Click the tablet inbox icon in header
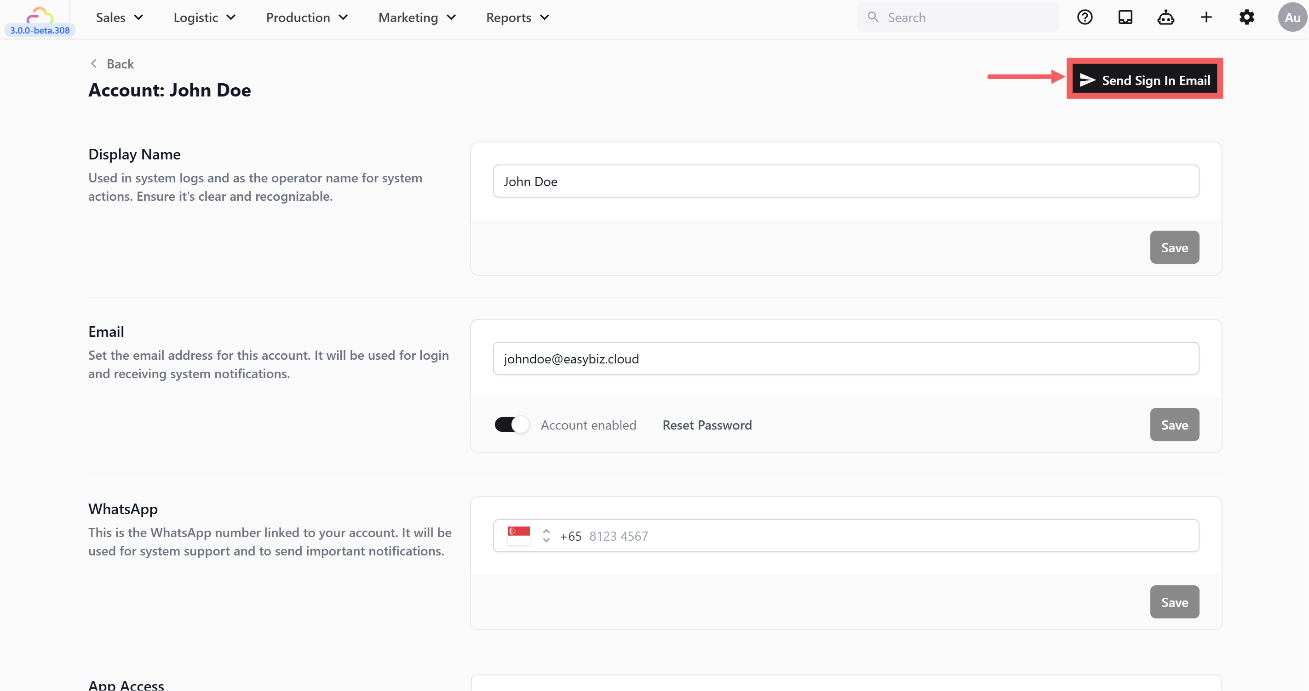 pyautogui.click(x=1125, y=17)
